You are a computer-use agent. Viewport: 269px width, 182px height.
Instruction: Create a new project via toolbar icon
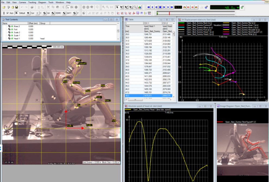[x=4, y=7]
